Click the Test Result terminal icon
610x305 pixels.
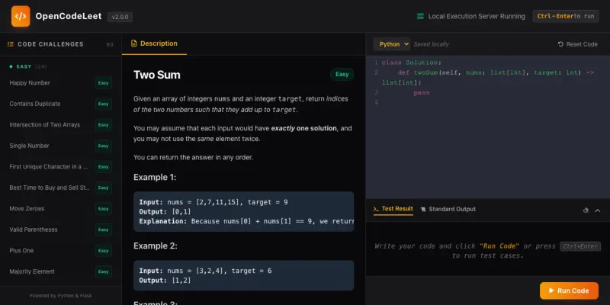click(x=376, y=209)
